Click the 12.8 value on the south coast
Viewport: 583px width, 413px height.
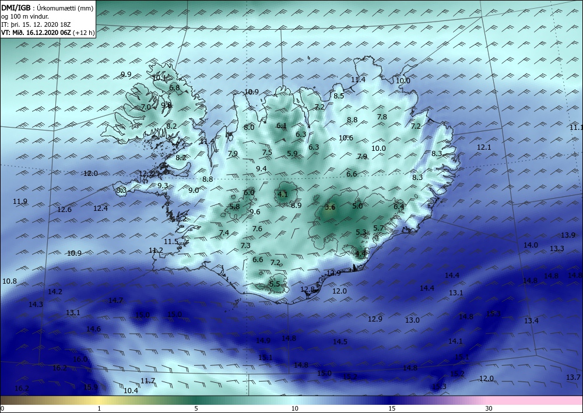pyautogui.click(x=307, y=289)
